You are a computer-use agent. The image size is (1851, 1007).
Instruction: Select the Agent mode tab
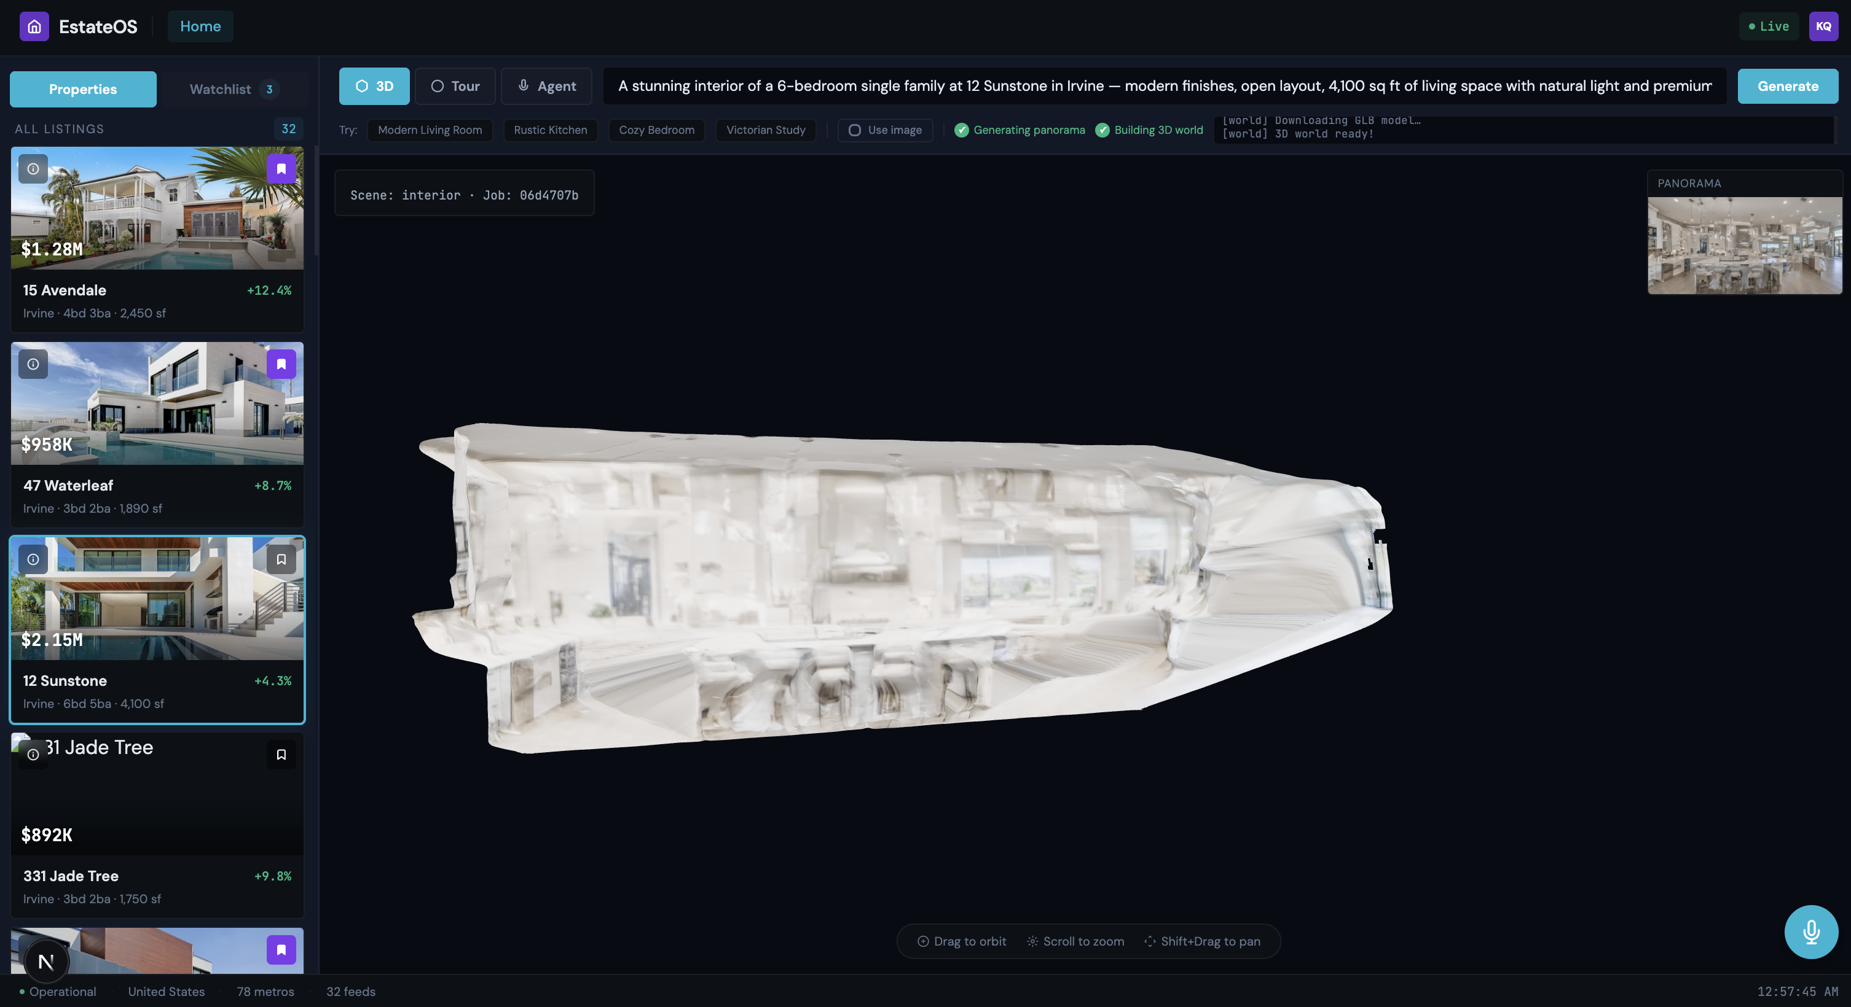point(546,86)
